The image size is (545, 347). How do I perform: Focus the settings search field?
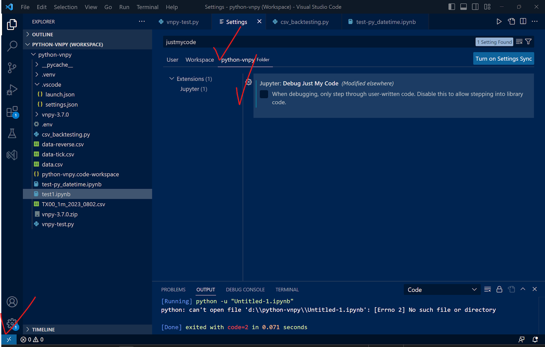click(x=318, y=42)
